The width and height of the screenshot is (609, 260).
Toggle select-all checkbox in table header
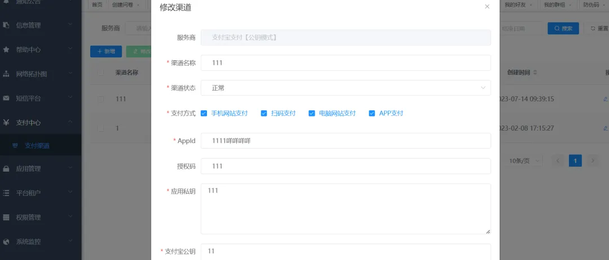pos(101,73)
